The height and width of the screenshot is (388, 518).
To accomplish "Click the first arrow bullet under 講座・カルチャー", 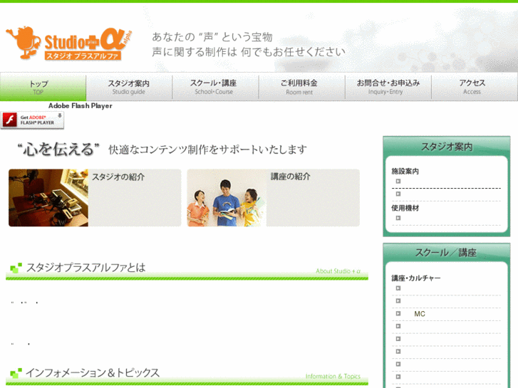I will 398,288.
